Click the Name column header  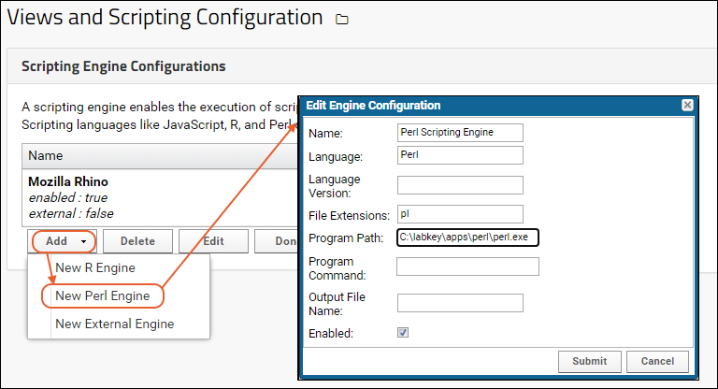[x=47, y=156]
